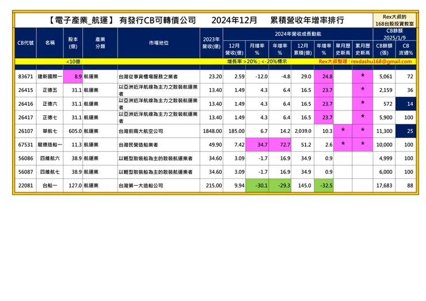Click the 127.0 capital cell
Viewport: 426px width, 301px height.
click(73, 185)
